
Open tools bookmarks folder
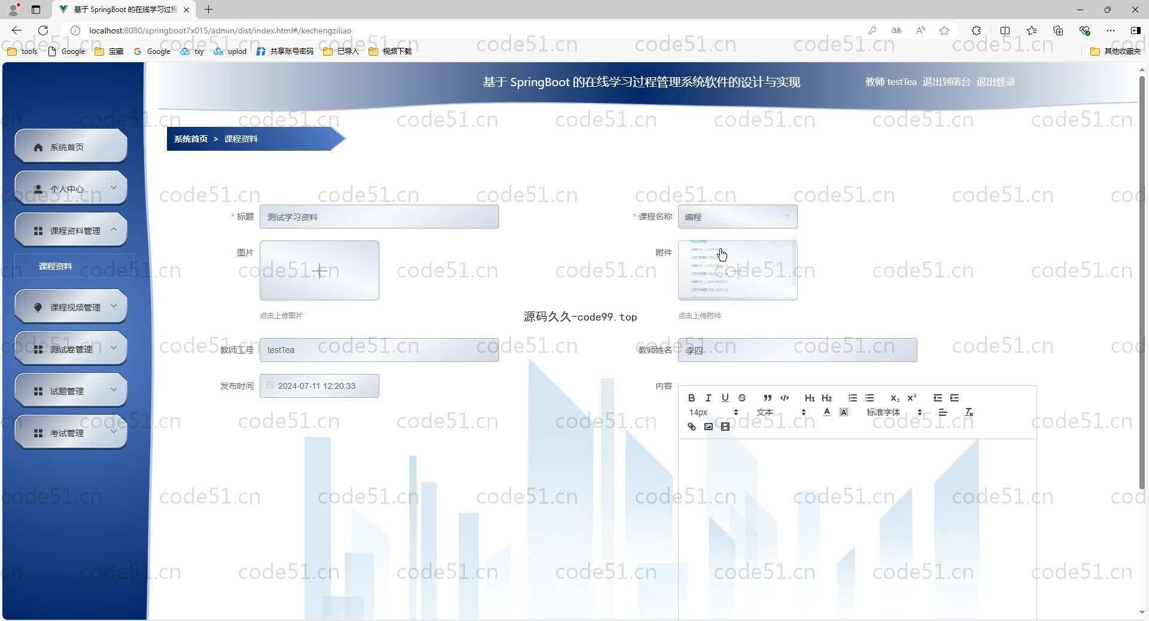tap(22, 51)
